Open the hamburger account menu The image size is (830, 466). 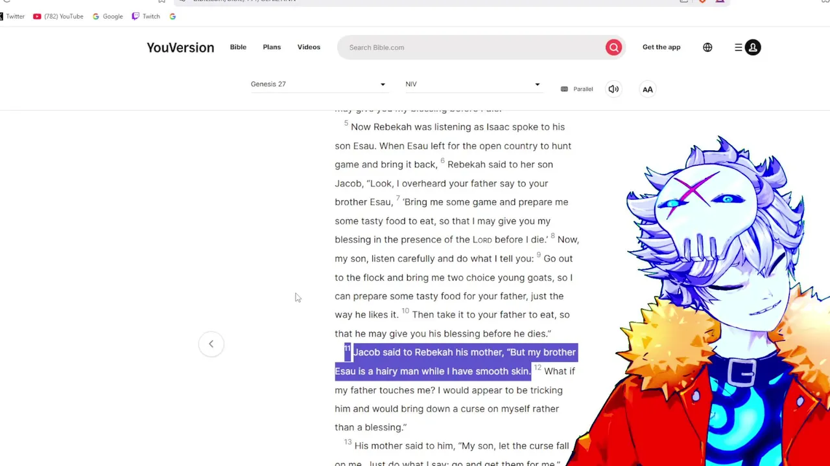coord(739,47)
